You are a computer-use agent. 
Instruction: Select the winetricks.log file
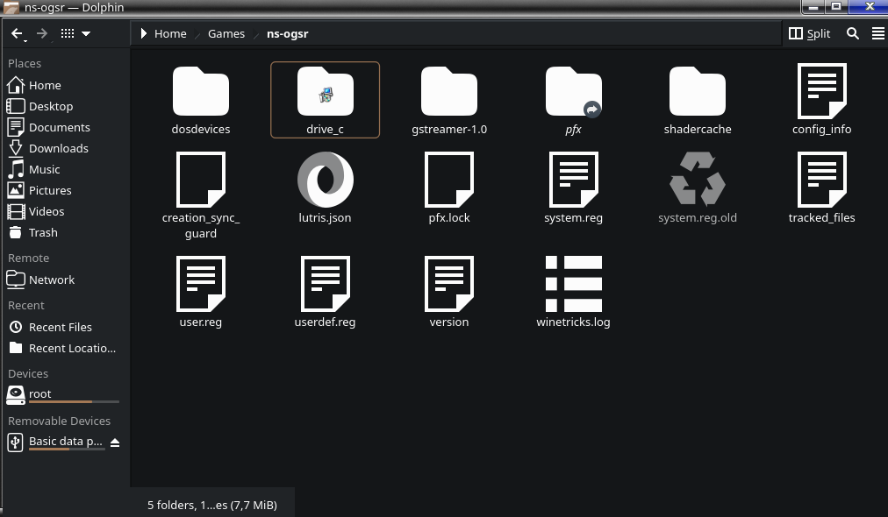(x=573, y=284)
